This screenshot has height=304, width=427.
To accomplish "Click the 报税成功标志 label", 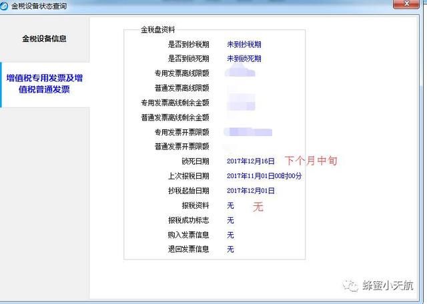I will [x=188, y=220].
